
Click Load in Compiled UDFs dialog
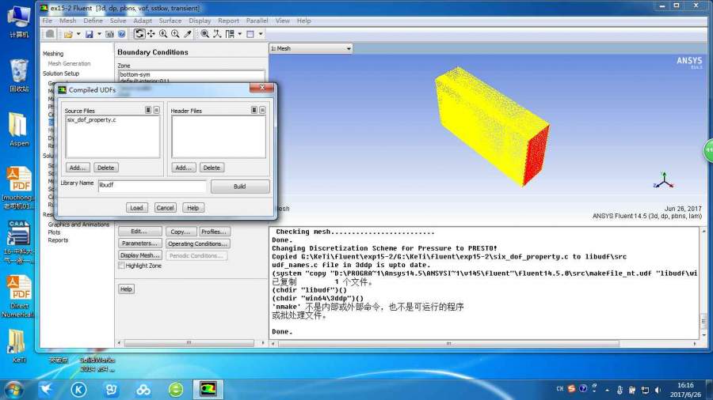[x=136, y=208]
